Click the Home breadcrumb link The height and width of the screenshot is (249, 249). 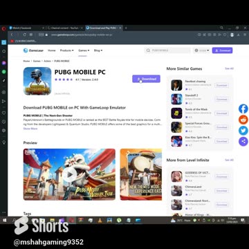click(x=26, y=61)
